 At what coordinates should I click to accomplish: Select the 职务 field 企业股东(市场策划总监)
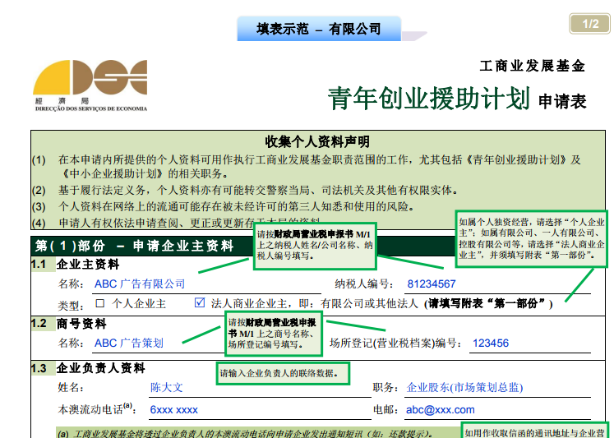(464, 388)
